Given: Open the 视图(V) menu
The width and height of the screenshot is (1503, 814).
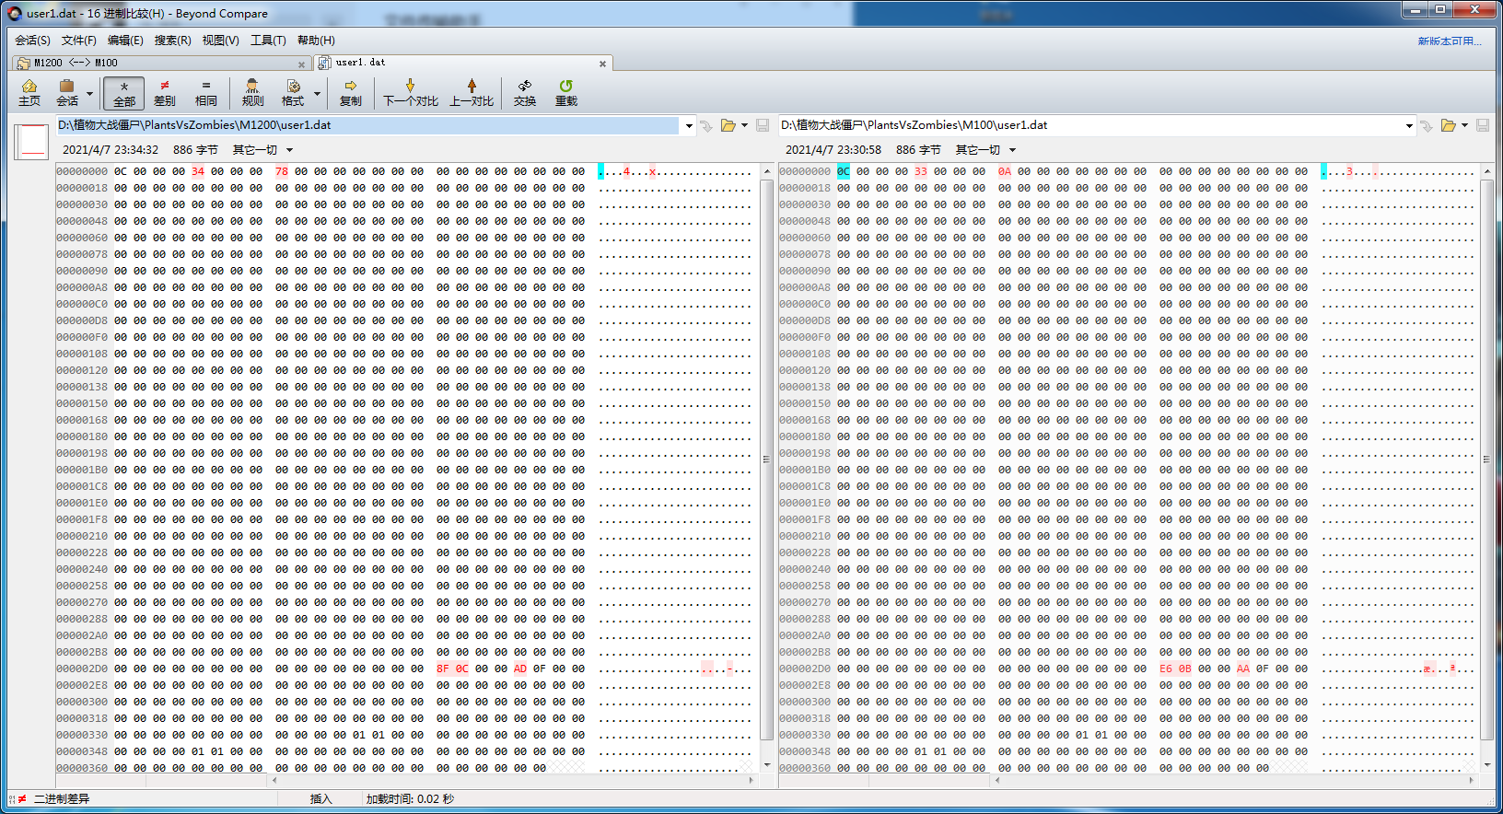Looking at the screenshot, I should click(x=220, y=41).
